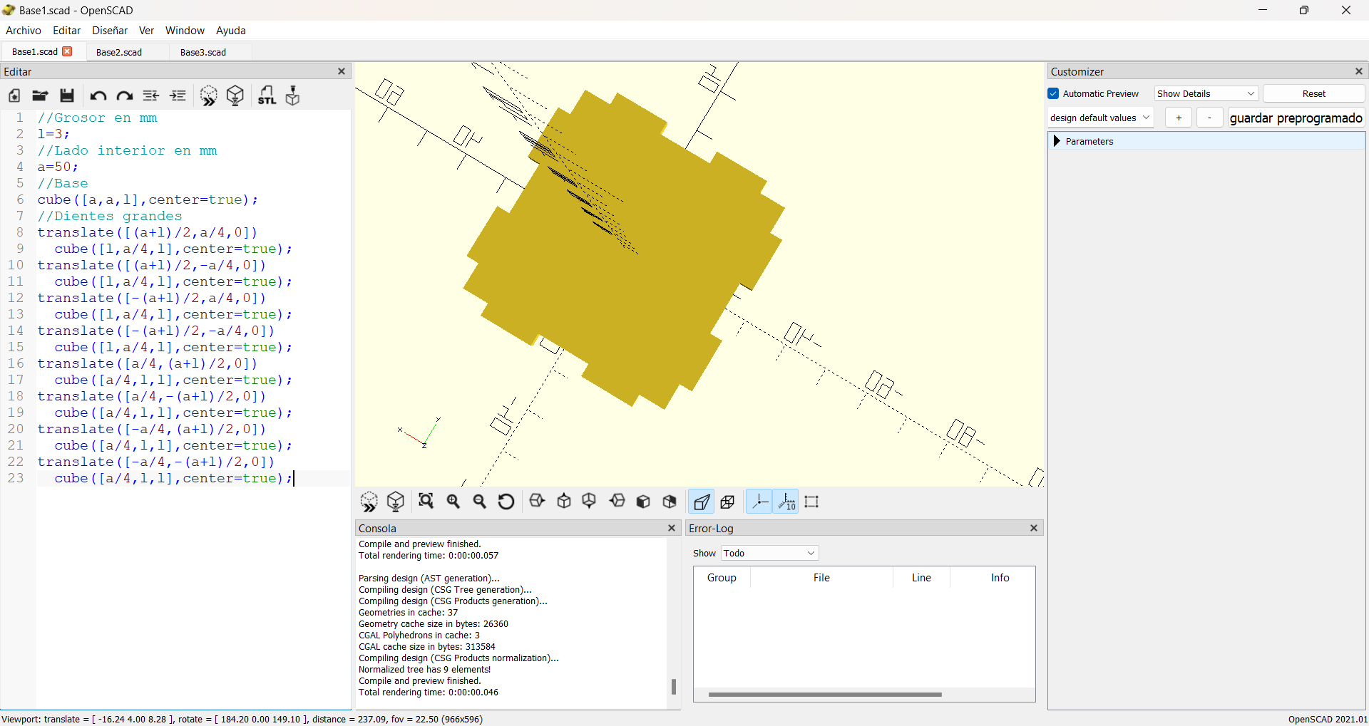Select the Front view cube icon

click(643, 502)
